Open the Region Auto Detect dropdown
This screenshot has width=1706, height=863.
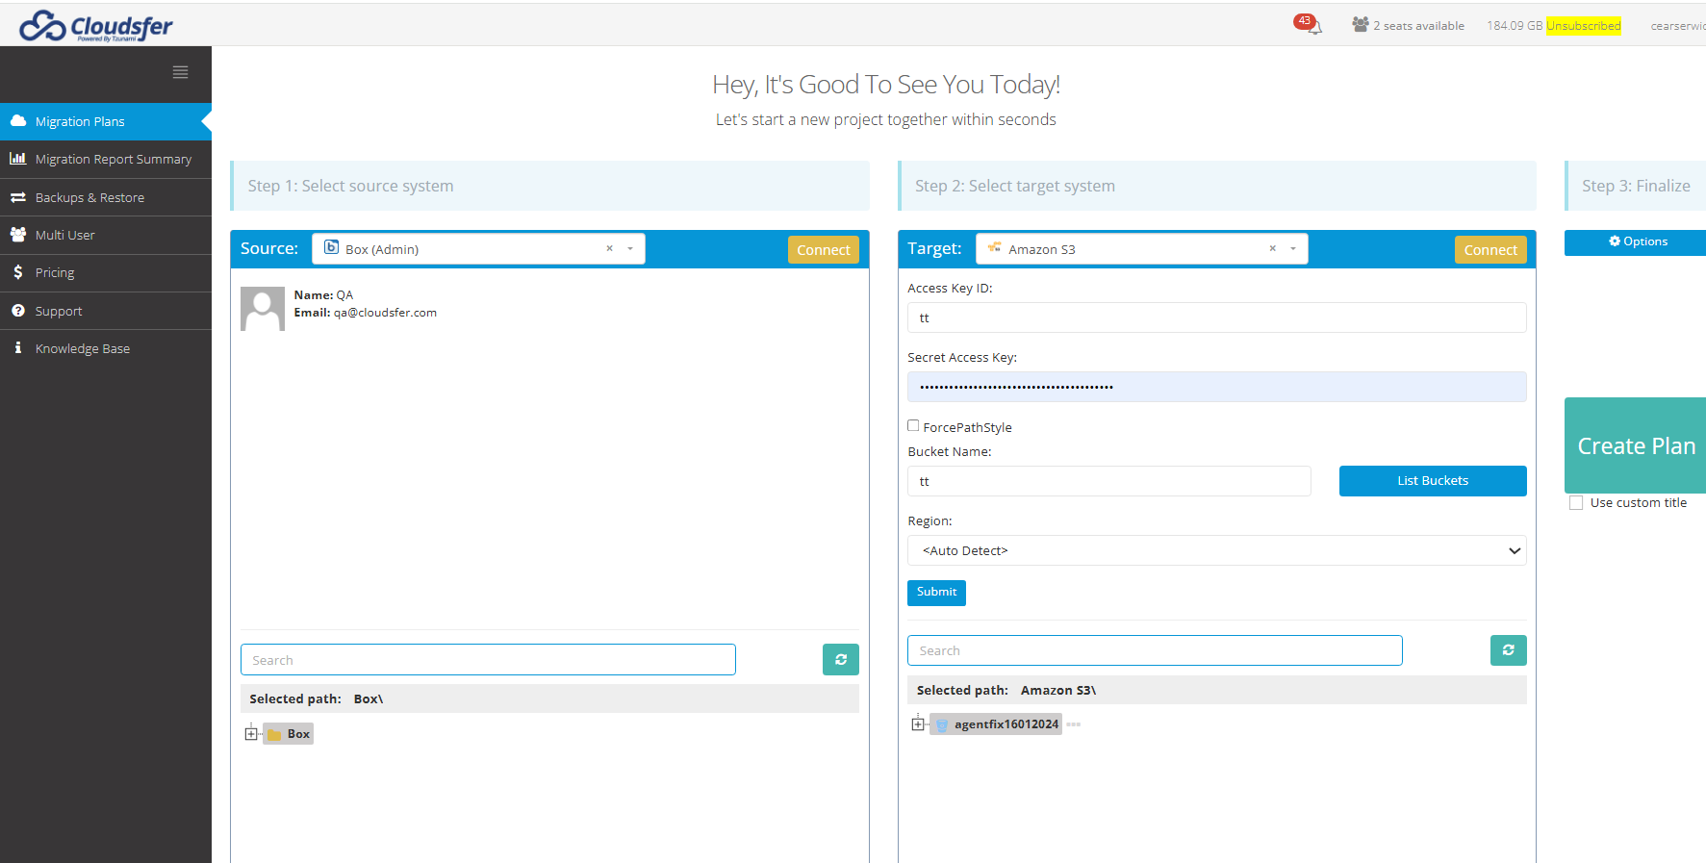pyautogui.click(x=1216, y=550)
